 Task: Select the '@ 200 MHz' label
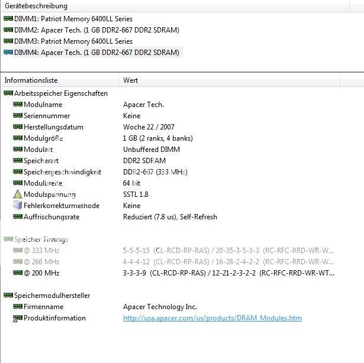coord(41,273)
